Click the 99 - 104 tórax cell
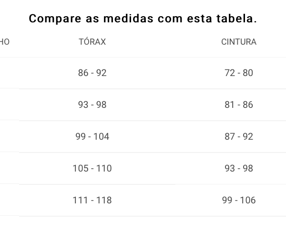This screenshot has height=230, width=286. click(x=92, y=136)
